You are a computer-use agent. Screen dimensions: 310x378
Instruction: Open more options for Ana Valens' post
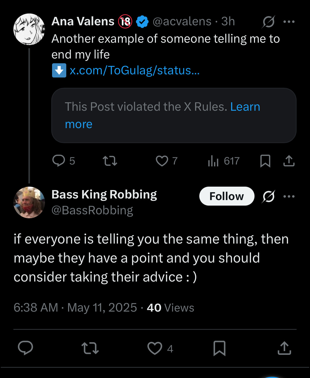tap(289, 22)
